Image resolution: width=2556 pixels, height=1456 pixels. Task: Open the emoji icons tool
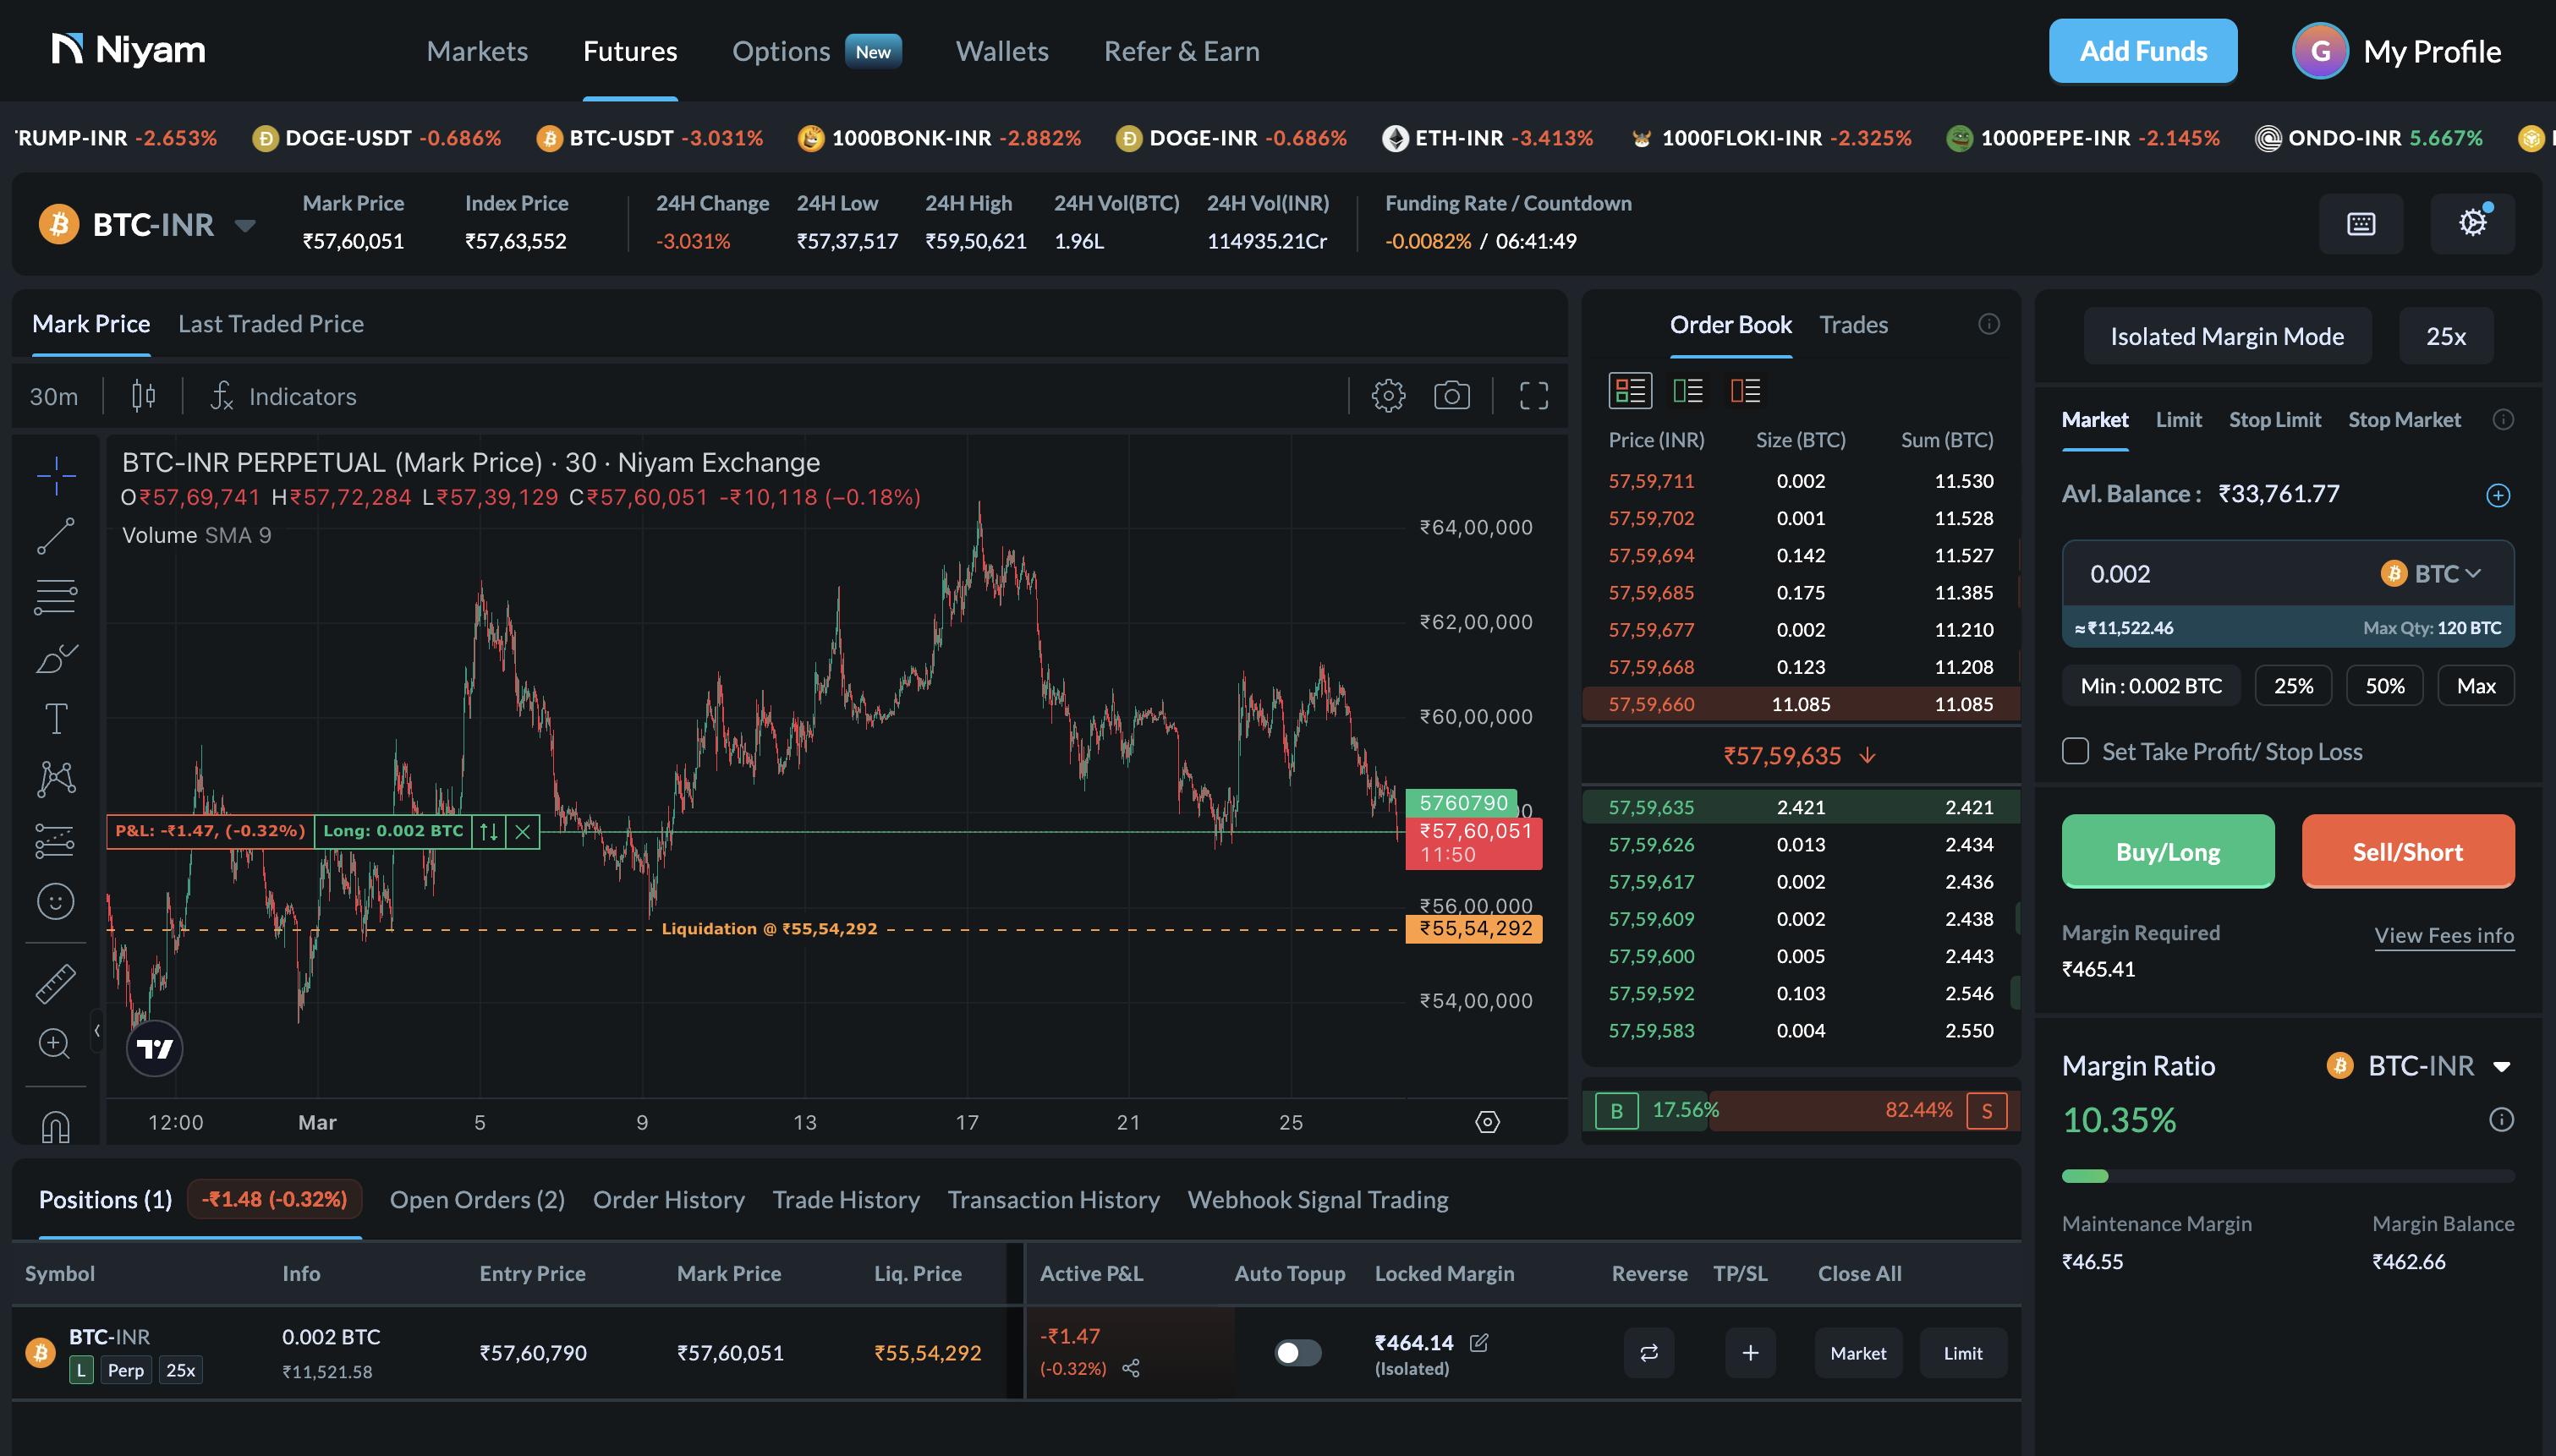click(56, 902)
